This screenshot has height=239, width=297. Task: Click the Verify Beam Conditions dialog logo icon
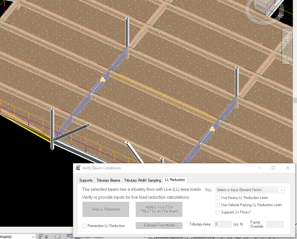point(78,168)
